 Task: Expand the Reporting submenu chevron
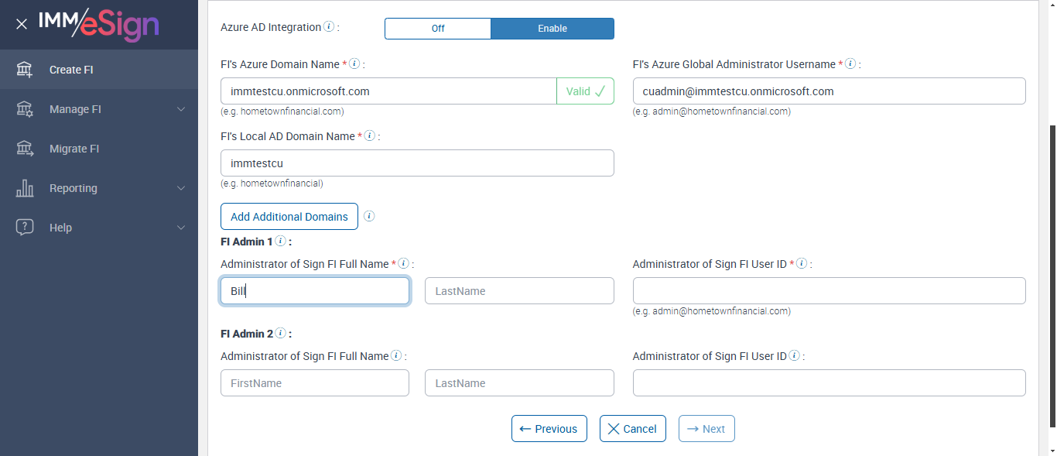click(x=181, y=188)
